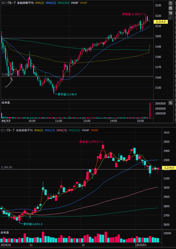The height and width of the screenshot is (249, 176).
Task: Click the 2025/01 date axis label
Action: [x=142, y=245]
